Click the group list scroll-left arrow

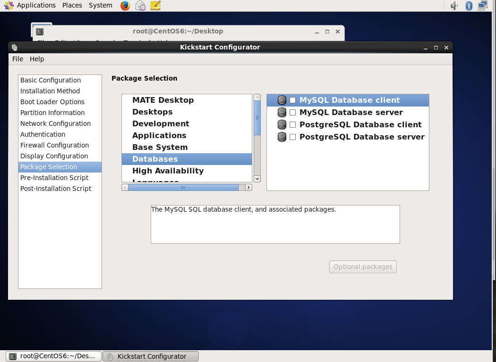(x=125, y=188)
